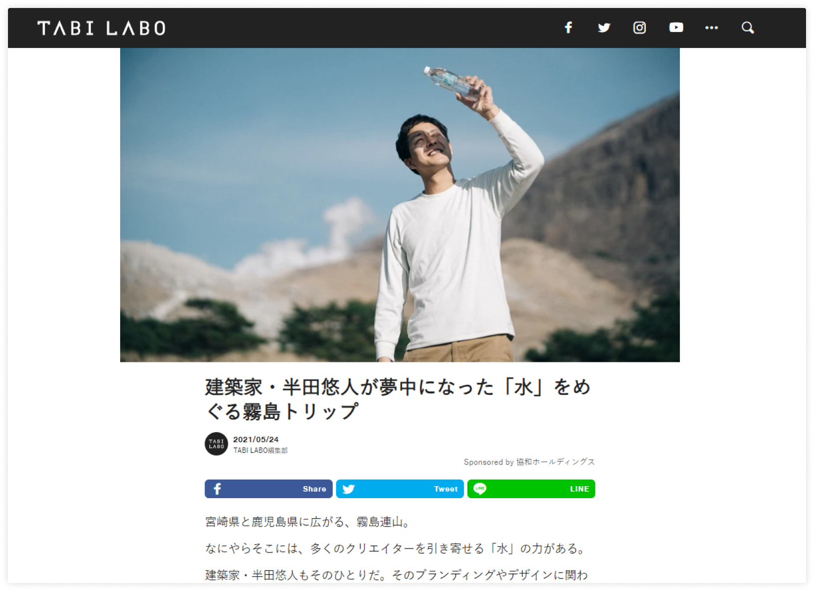Open the TABI LABO編集部 author link
The width and height of the screenshot is (814, 591).
coord(260,450)
